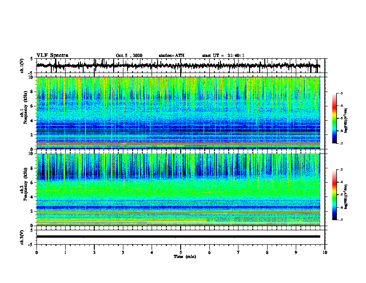Click the "1" tick on time axis
The width and height of the screenshot is (366, 283).
[65, 252]
